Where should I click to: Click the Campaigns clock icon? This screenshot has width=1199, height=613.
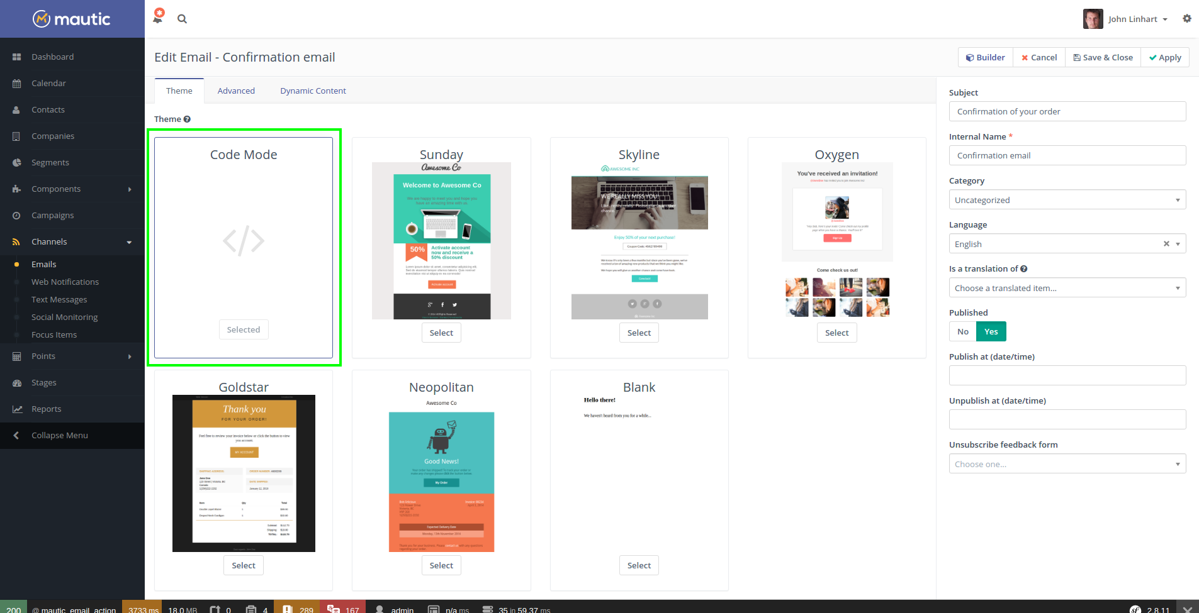16,215
